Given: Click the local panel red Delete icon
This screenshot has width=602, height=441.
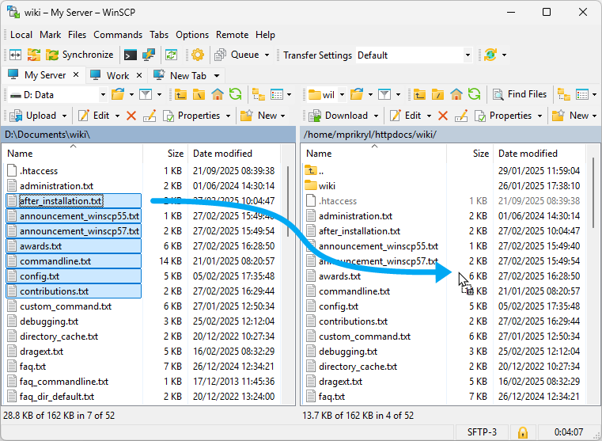Looking at the screenshot, I should coord(131,116).
